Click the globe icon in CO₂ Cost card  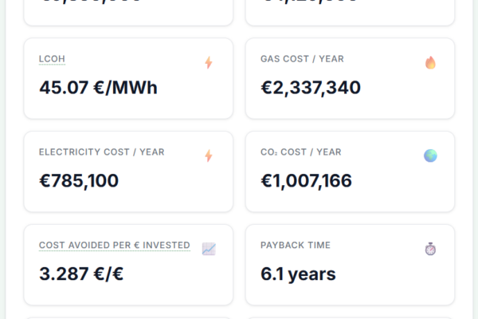(x=430, y=156)
